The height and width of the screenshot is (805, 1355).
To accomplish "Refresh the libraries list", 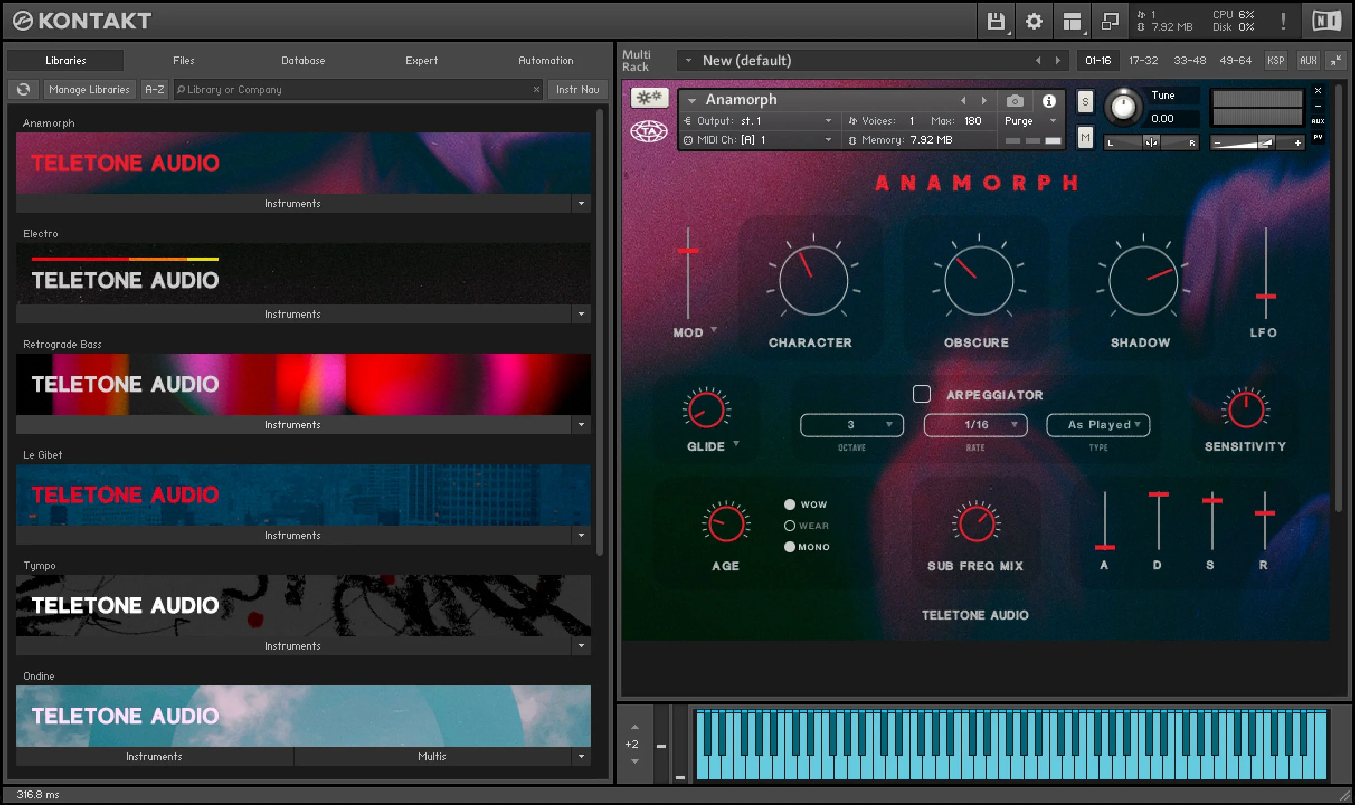I will [x=23, y=89].
